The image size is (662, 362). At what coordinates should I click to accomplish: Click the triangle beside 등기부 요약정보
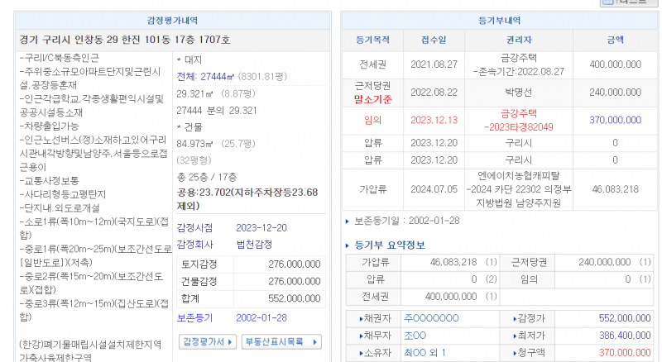348,245
